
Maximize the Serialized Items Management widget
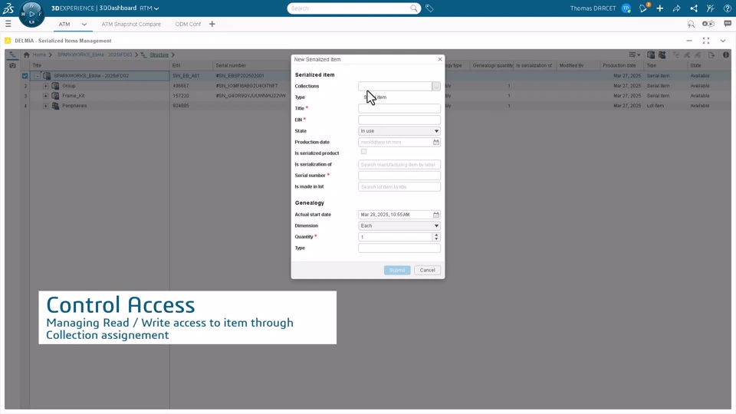click(706, 41)
